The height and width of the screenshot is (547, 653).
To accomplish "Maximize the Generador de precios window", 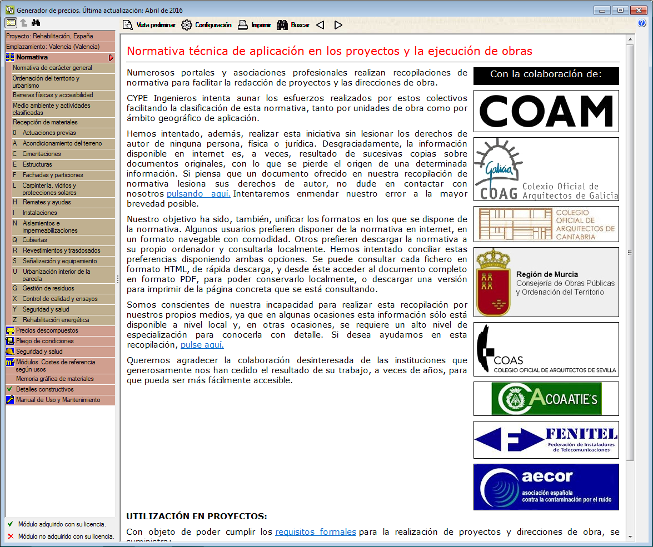I will pyautogui.click(x=620, y=11).
